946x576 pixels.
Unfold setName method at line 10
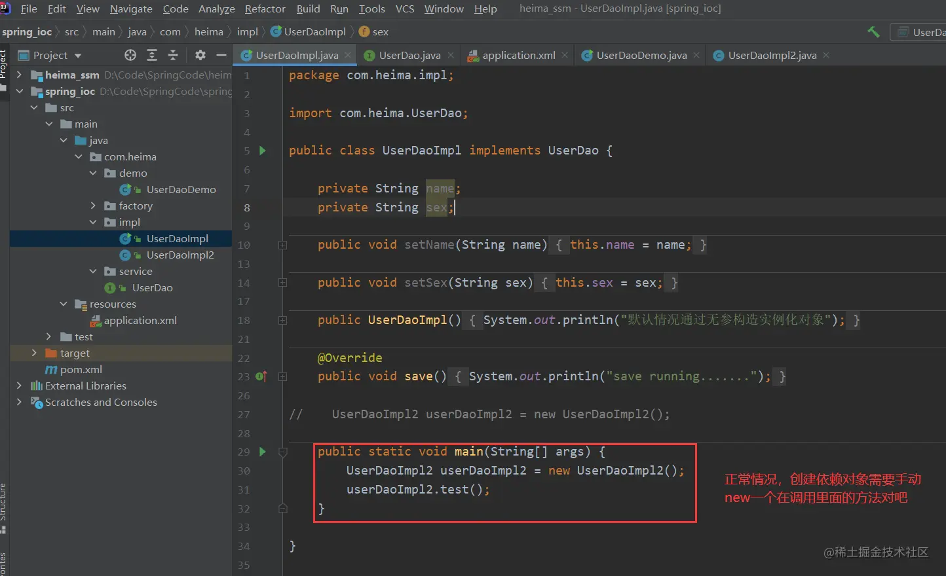[x=282, y=245]
